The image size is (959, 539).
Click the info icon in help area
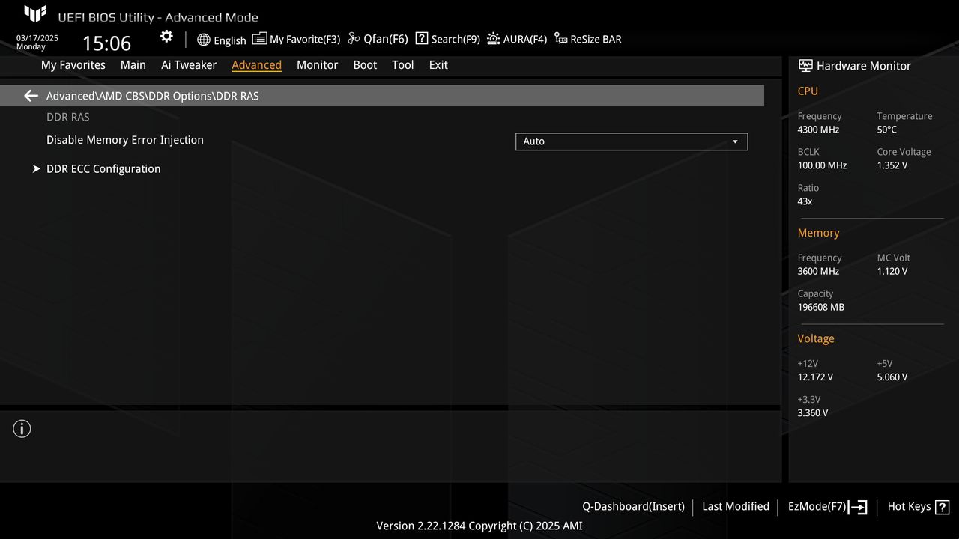click(x=22, y=429)
